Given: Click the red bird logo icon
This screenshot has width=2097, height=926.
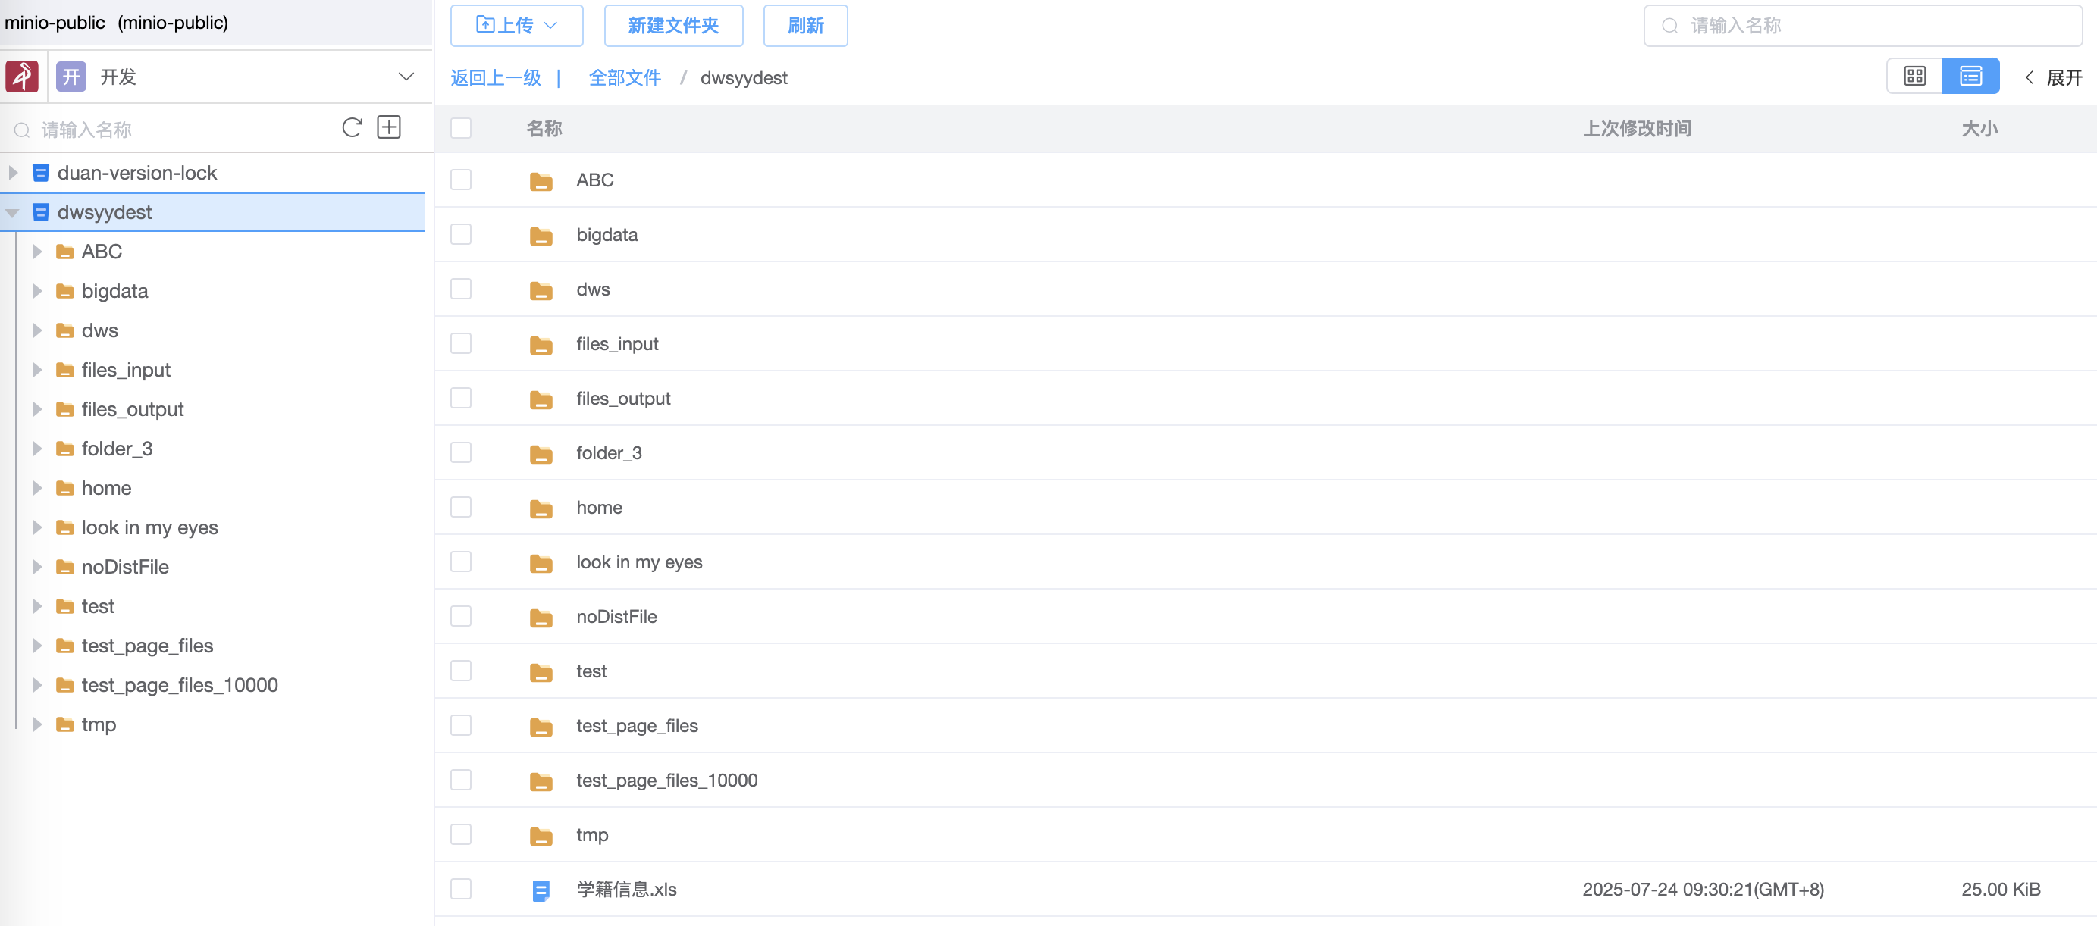Looking at the screenshot, I should click(22, 77).
